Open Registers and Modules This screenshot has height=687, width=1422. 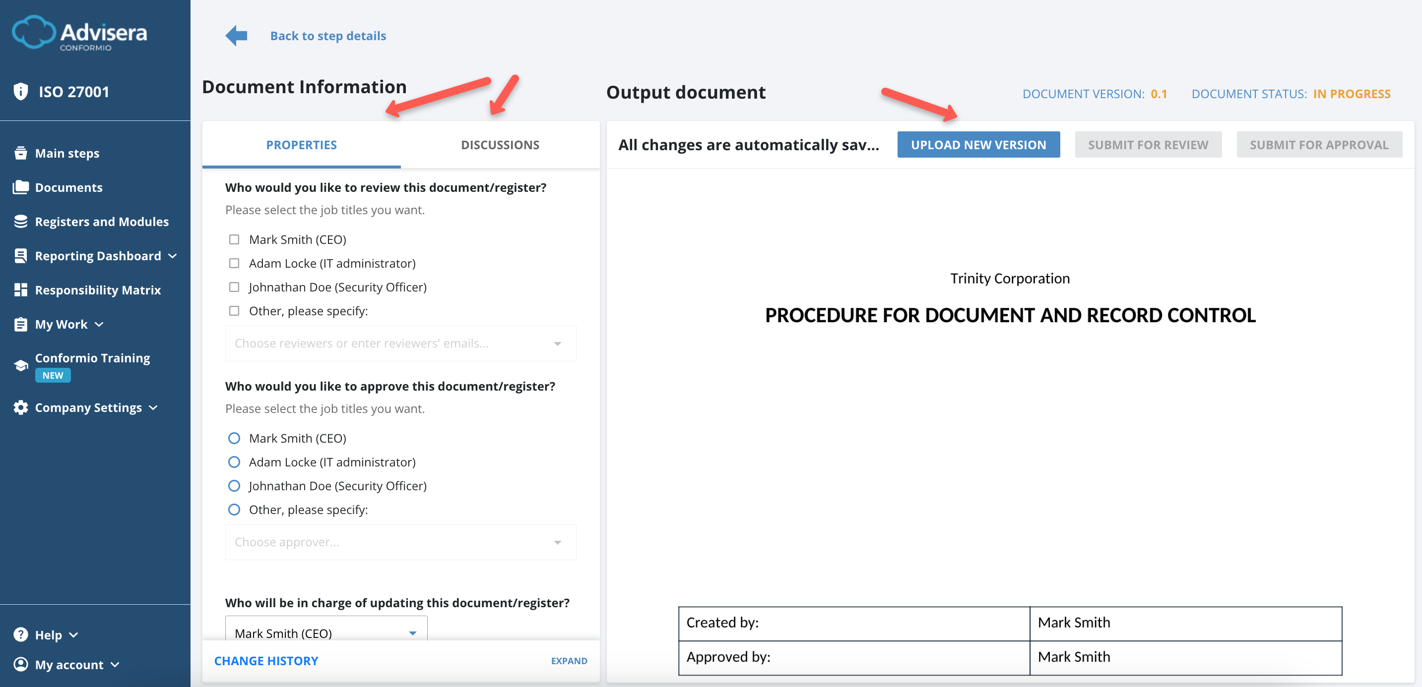pyautogui.click(x=102, y=222)
